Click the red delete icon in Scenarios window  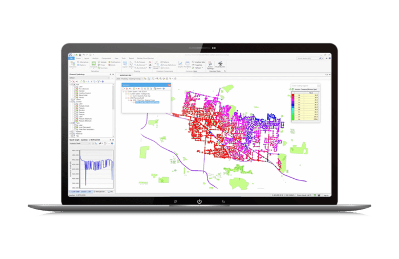(127, 88)
